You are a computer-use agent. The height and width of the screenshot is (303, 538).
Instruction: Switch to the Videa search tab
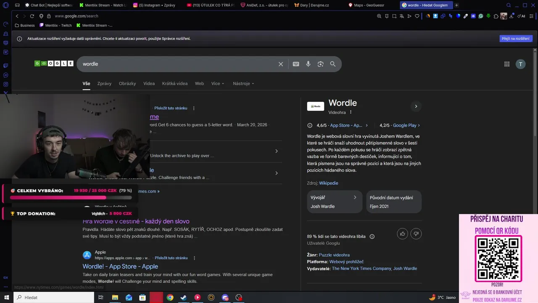coord(149,83)
